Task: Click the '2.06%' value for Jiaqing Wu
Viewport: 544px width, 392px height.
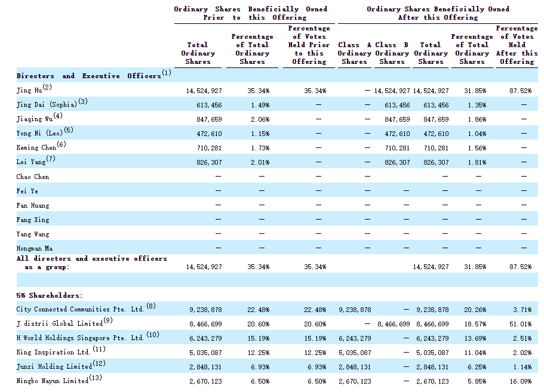Action: click(x=260, y=119)
